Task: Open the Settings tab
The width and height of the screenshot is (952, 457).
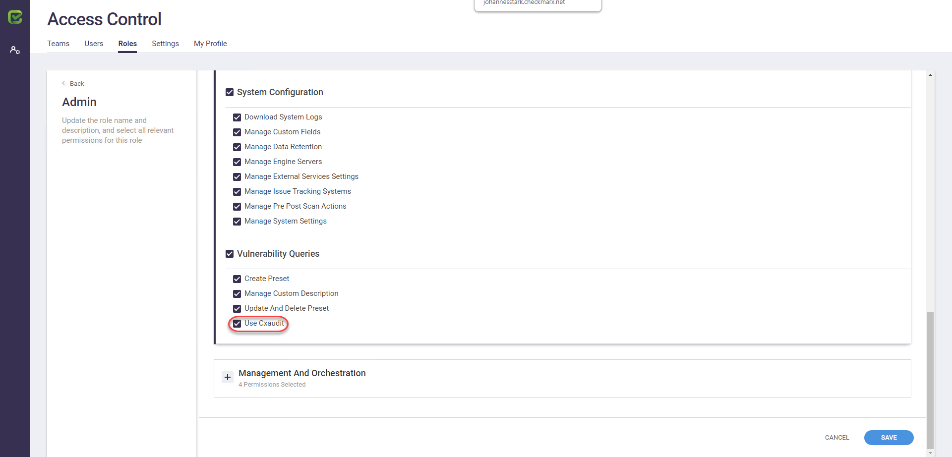Action: 165,44
